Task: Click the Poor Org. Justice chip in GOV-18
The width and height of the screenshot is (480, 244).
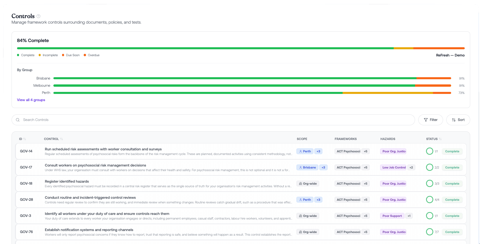Action: [393, 184]
